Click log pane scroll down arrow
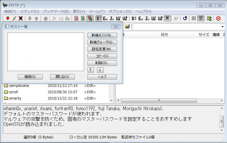The width and height of the screenshot is (227, 143). point(222,130)
